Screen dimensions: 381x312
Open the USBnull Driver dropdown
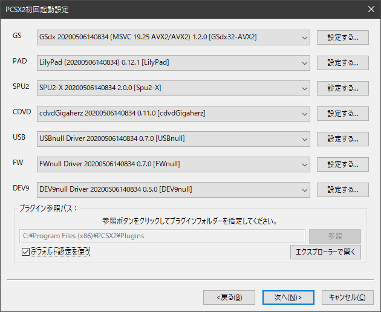click(x=173, y=139)
